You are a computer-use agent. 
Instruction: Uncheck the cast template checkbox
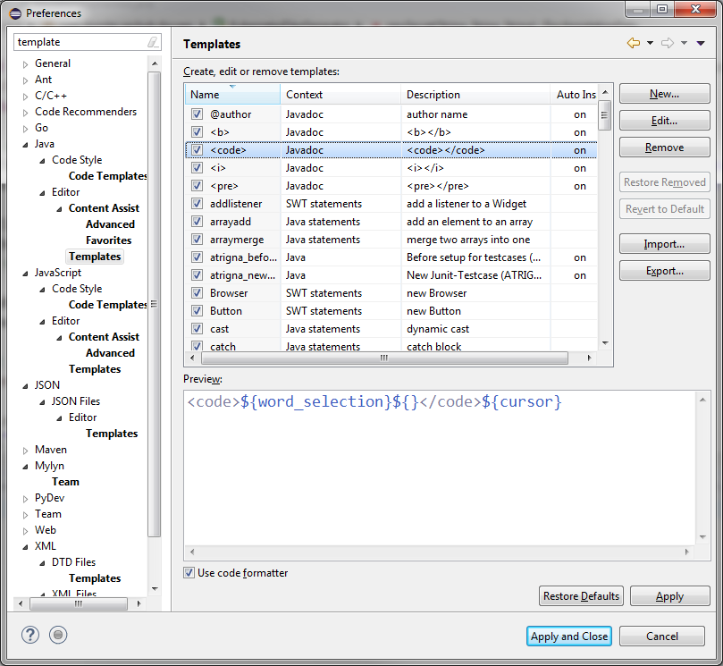(197, 328)
